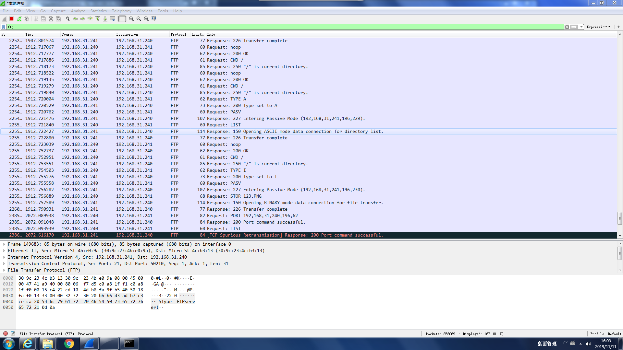Toggle packet list colorization button
623x350 pixels.
[x=122, y=19]
